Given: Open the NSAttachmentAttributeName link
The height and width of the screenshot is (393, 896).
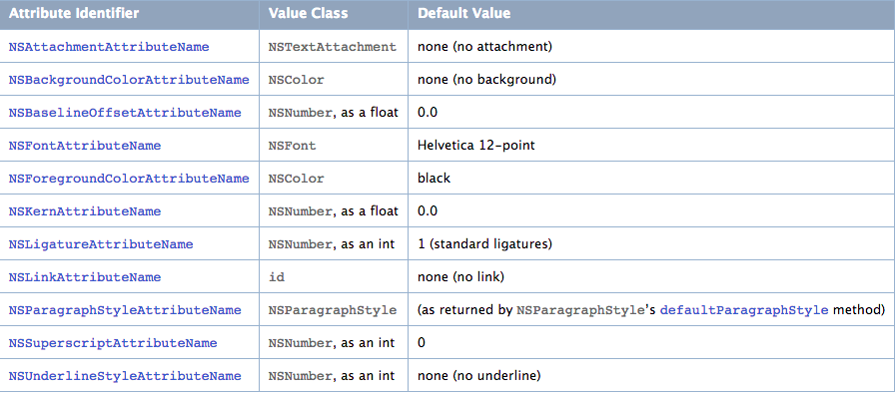Looking at the screenshot, I should tap(109, 47).
